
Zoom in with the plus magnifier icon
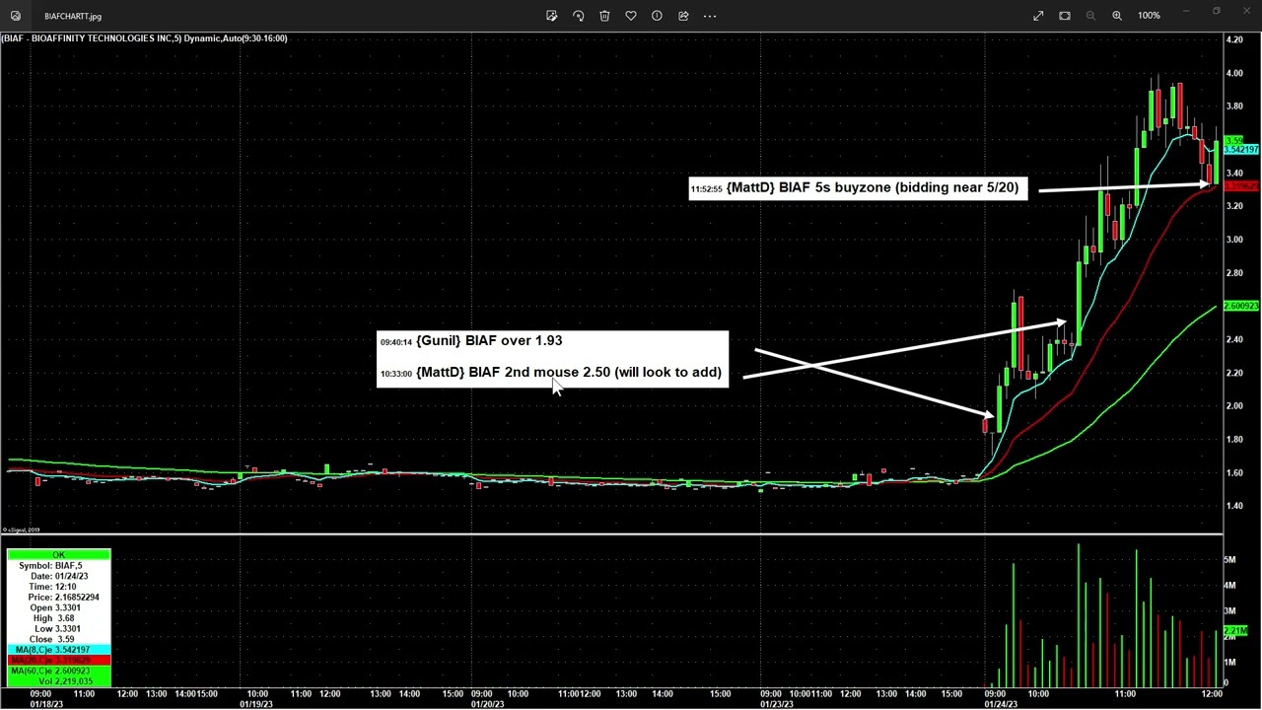pyautogui.click(x=1117, y=16)
